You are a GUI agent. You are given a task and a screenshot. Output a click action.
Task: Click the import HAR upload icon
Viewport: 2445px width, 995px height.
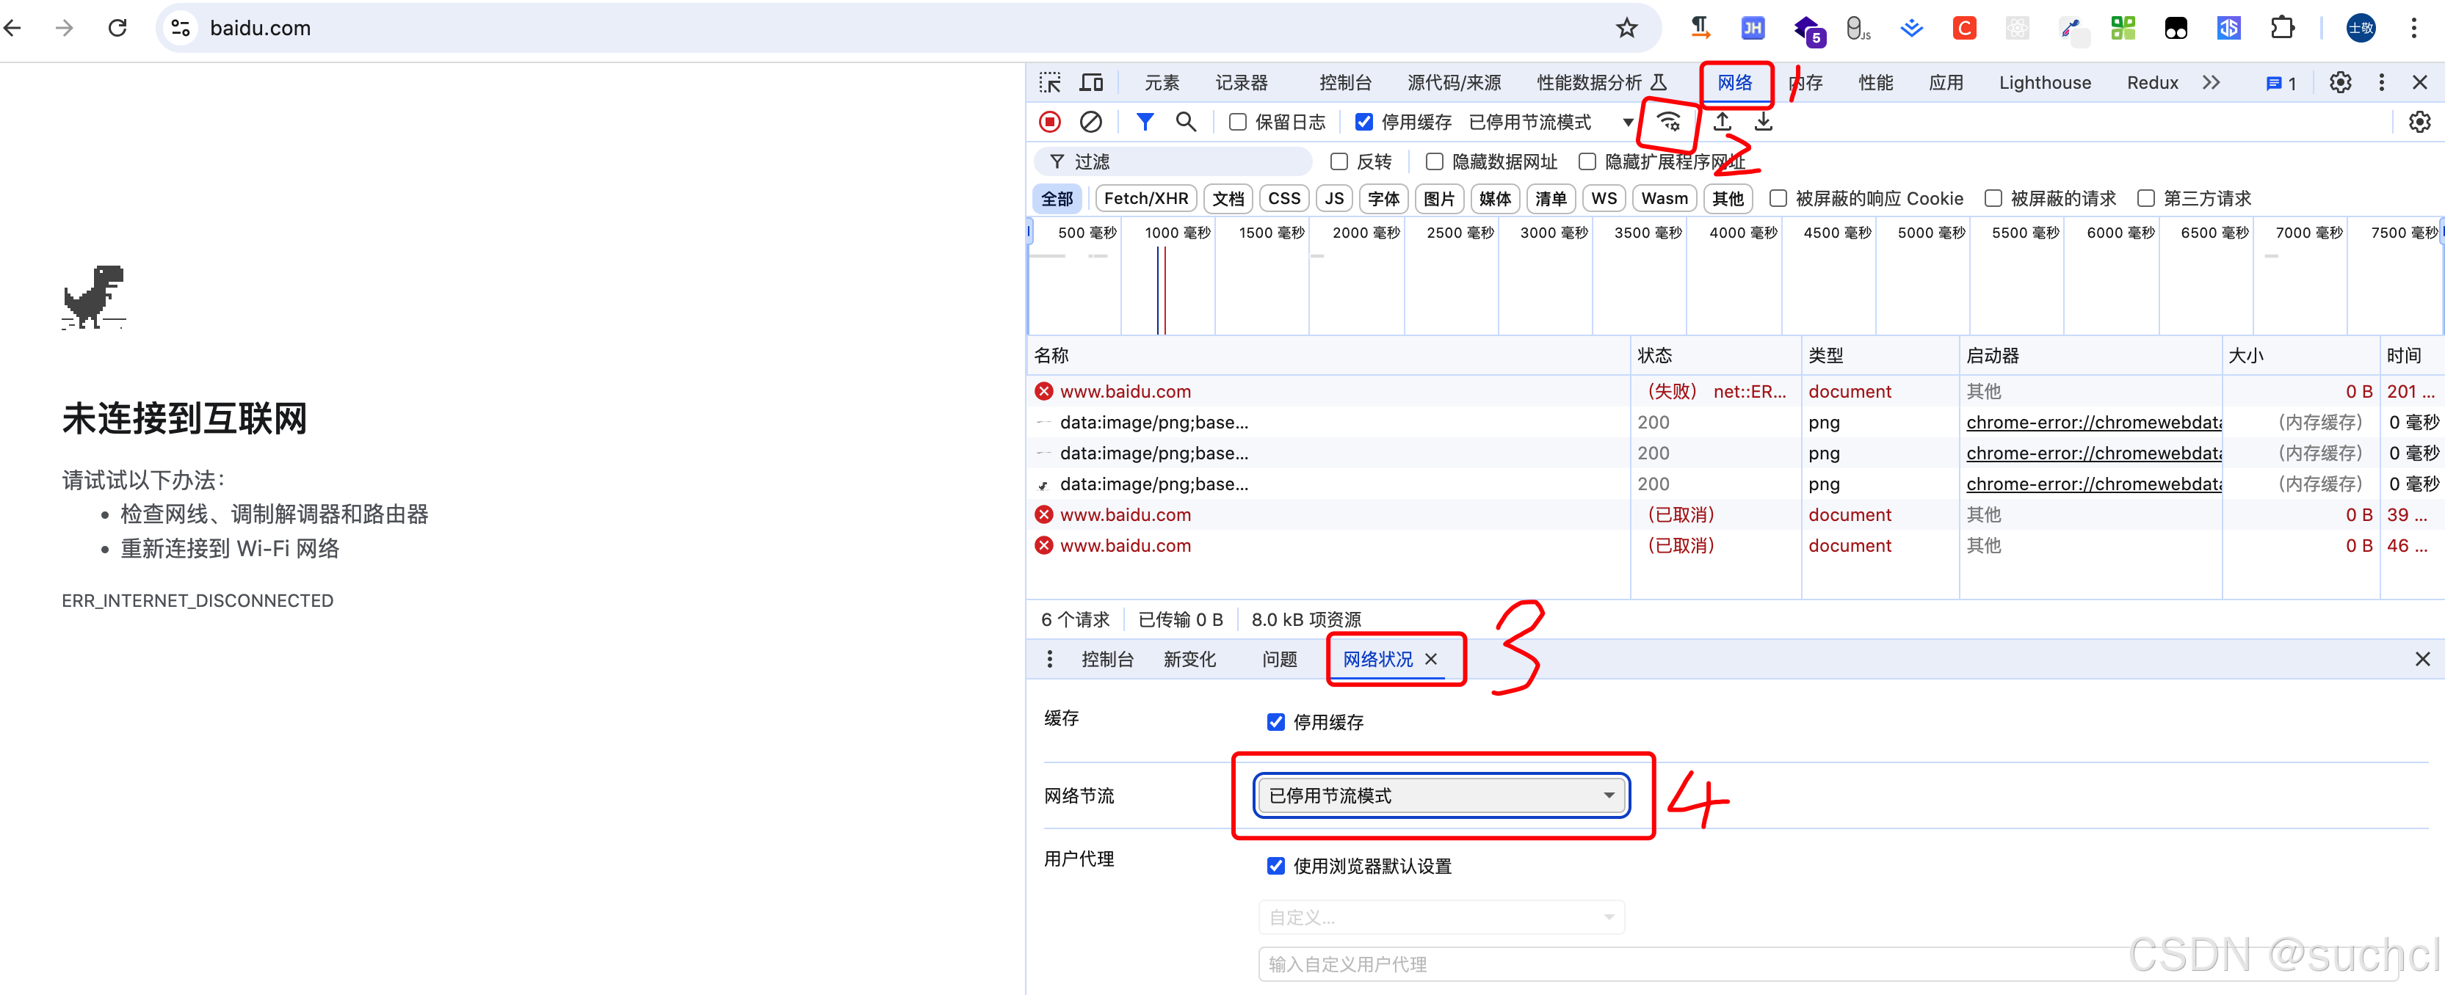click(1722, 121)
